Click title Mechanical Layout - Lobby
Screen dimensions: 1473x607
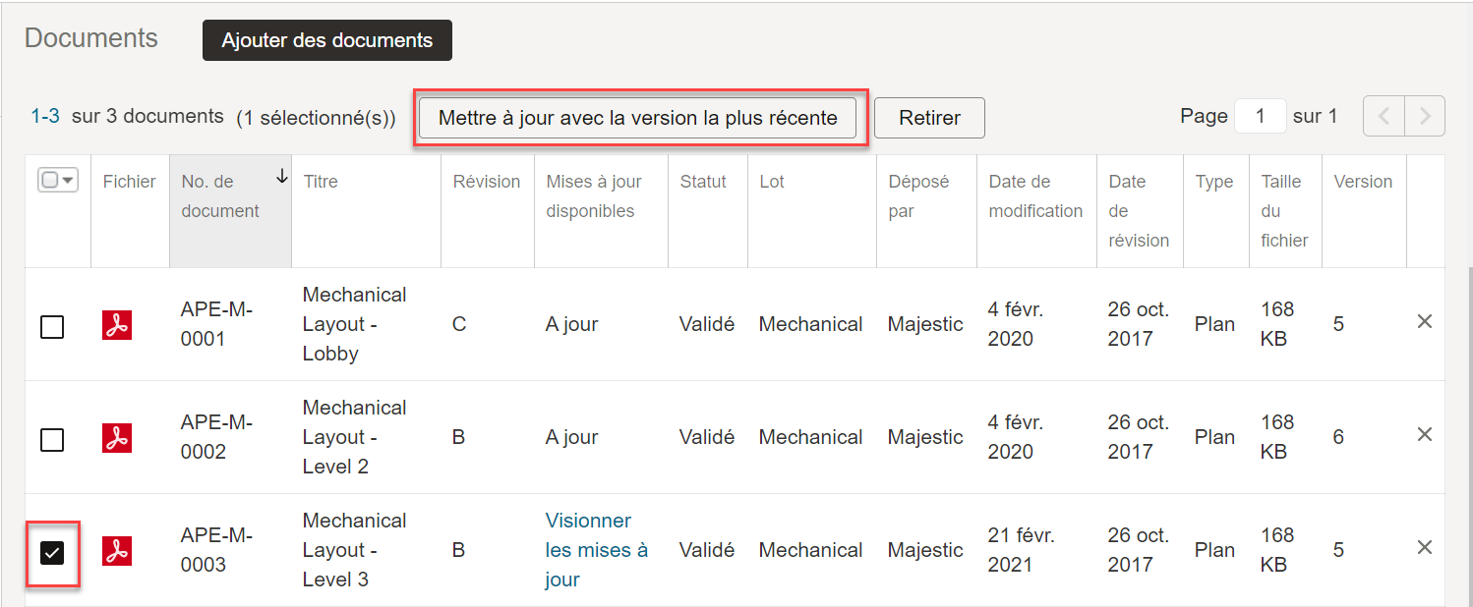(x=354, y=324)
